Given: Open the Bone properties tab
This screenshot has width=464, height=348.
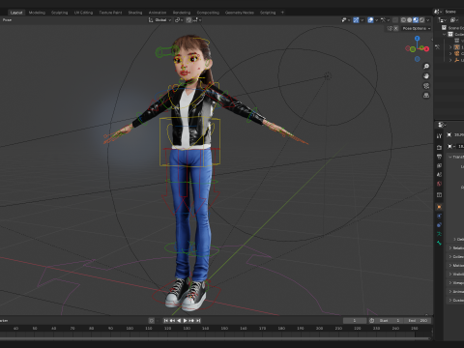Looking at the screenshot, I should click(x=439, y=243).
